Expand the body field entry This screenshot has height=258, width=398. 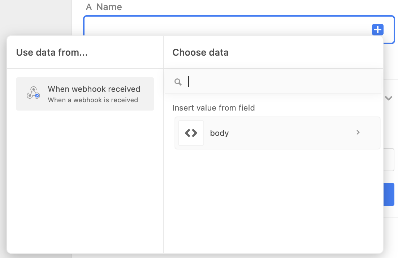tap(277, 133)
